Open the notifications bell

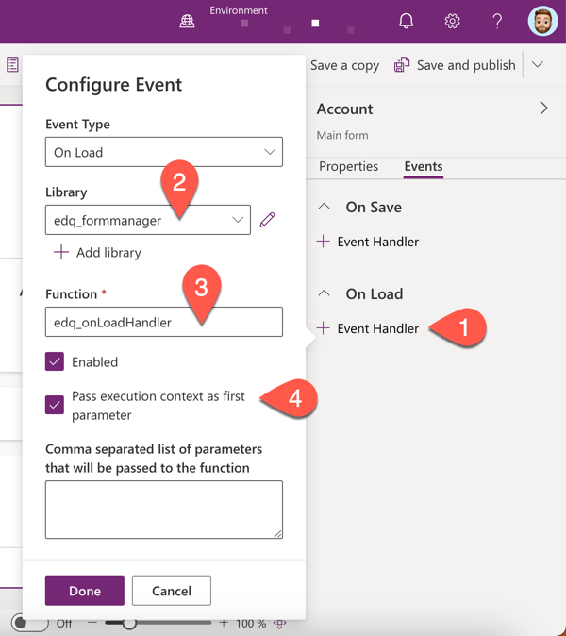pos(406,21)
